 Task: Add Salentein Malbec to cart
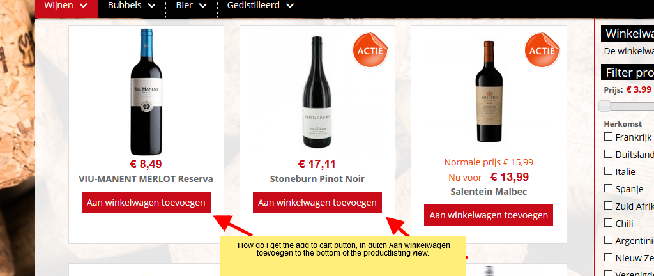pyautogui.click(x=489, y=215)
